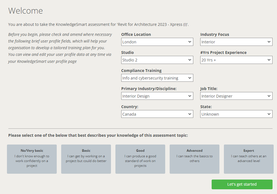Open the Primary Industry/Discipline dropdown
The height and width of the screenshot is (194, 277).
coord(157,96)
